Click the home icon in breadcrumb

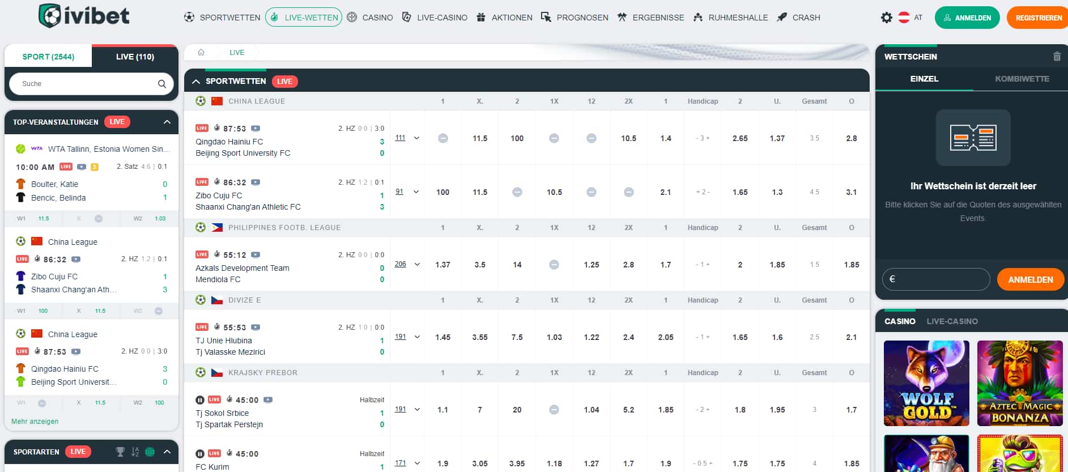click(x=201, y=52)
